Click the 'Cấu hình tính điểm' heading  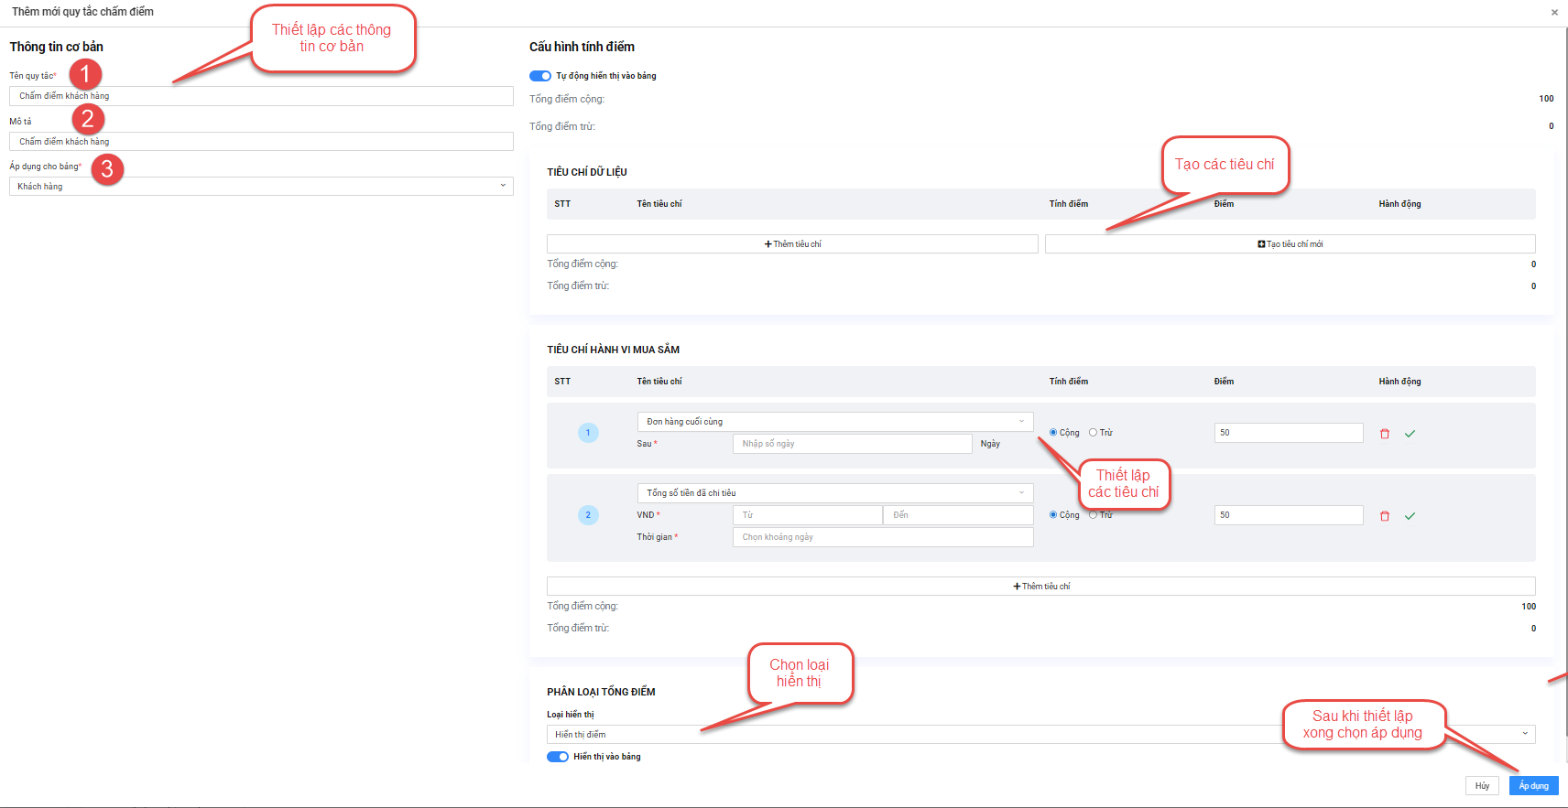(x=582, y=47)
